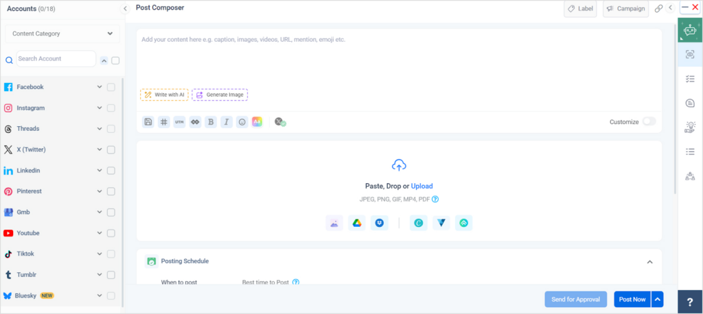Viewport: 703px width, 314px height.
Task: Check the Linkedin accounts checkbox
Action: click(x=111, y=171)
